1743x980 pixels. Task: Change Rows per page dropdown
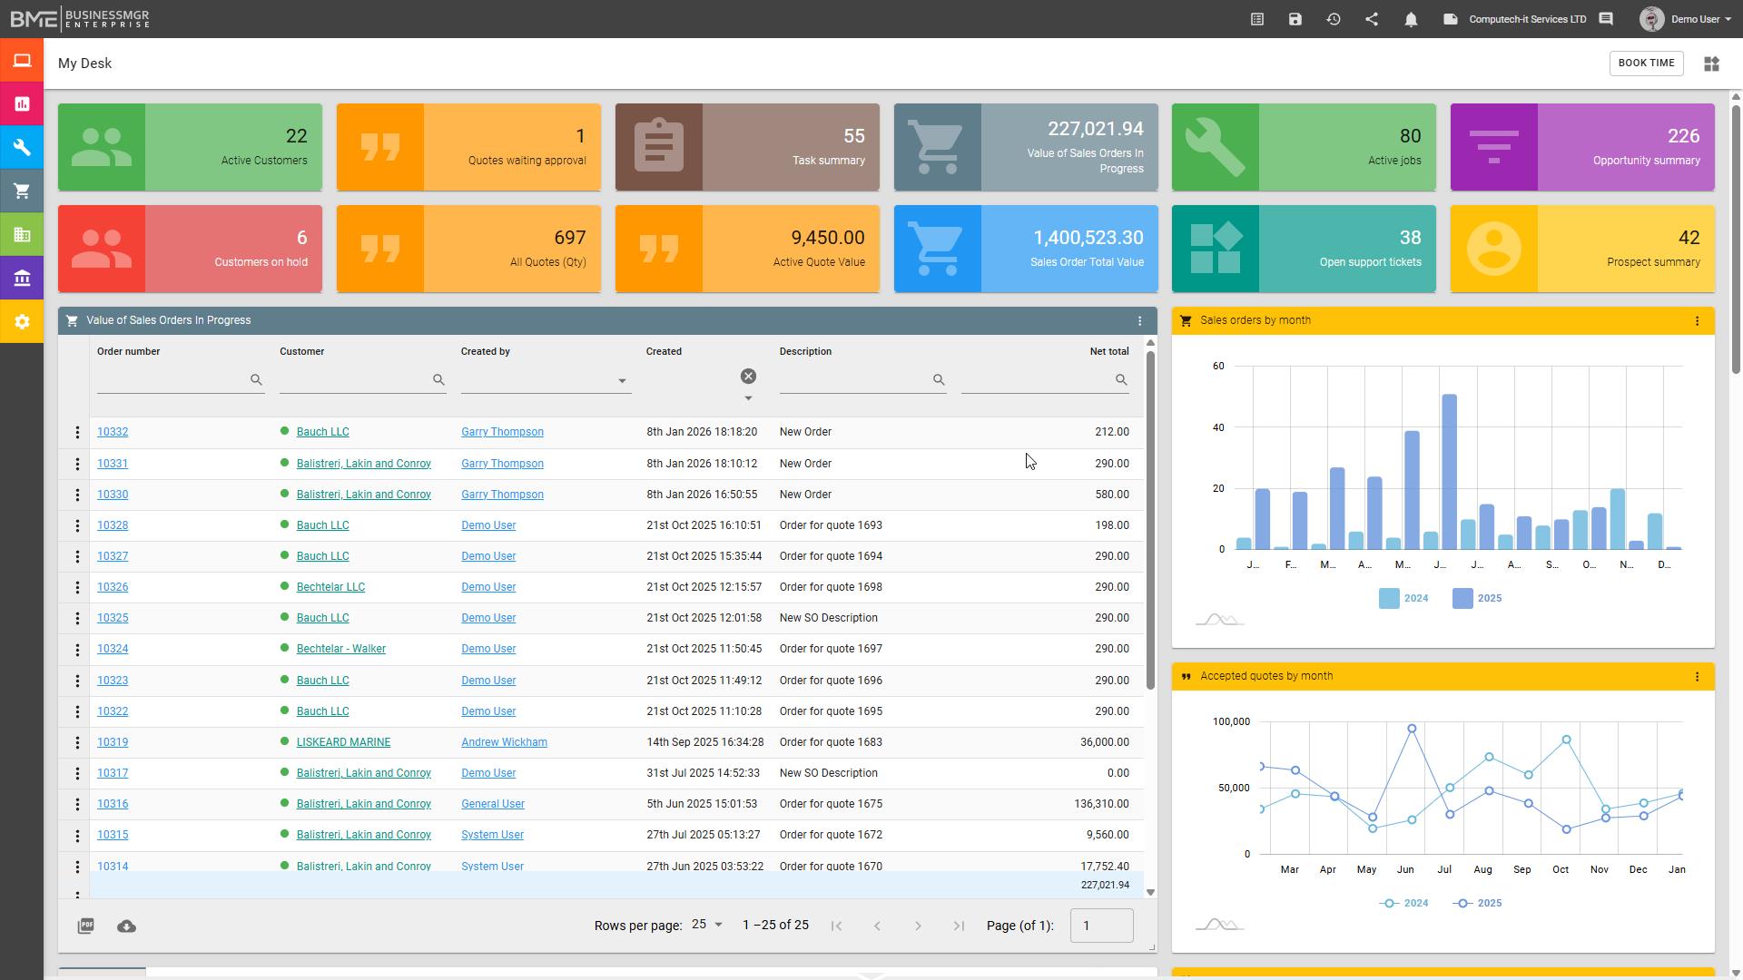pos(707,925)
